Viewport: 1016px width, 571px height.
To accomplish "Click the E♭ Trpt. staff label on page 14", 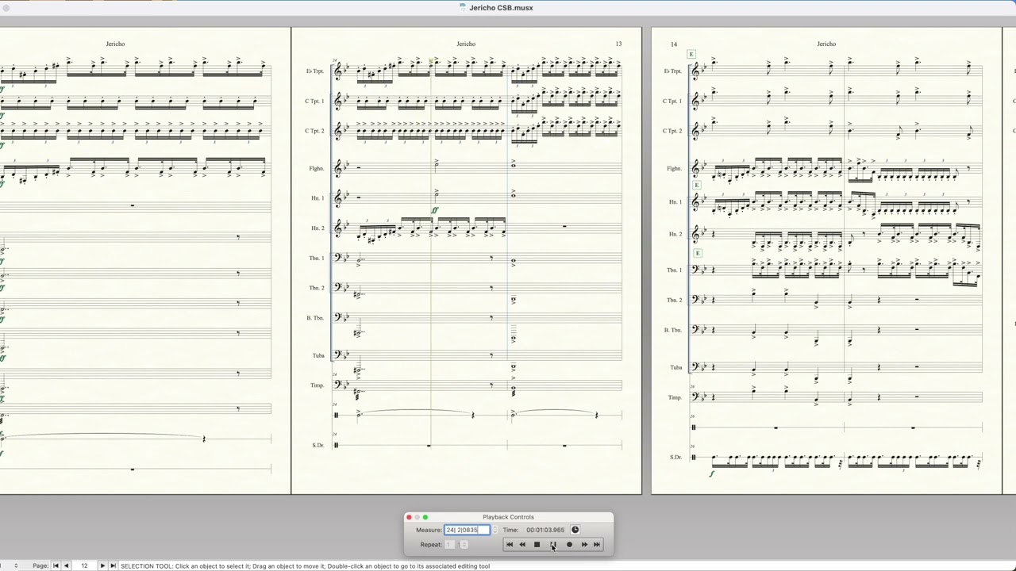I will [x=672, y=71].
